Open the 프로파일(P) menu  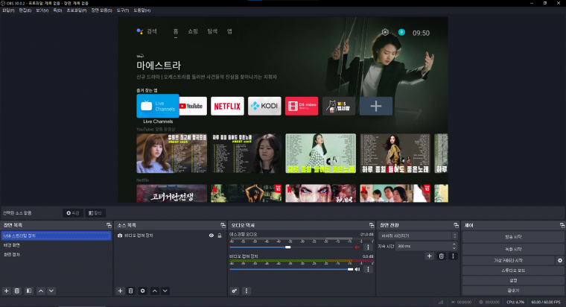[77, 10]
